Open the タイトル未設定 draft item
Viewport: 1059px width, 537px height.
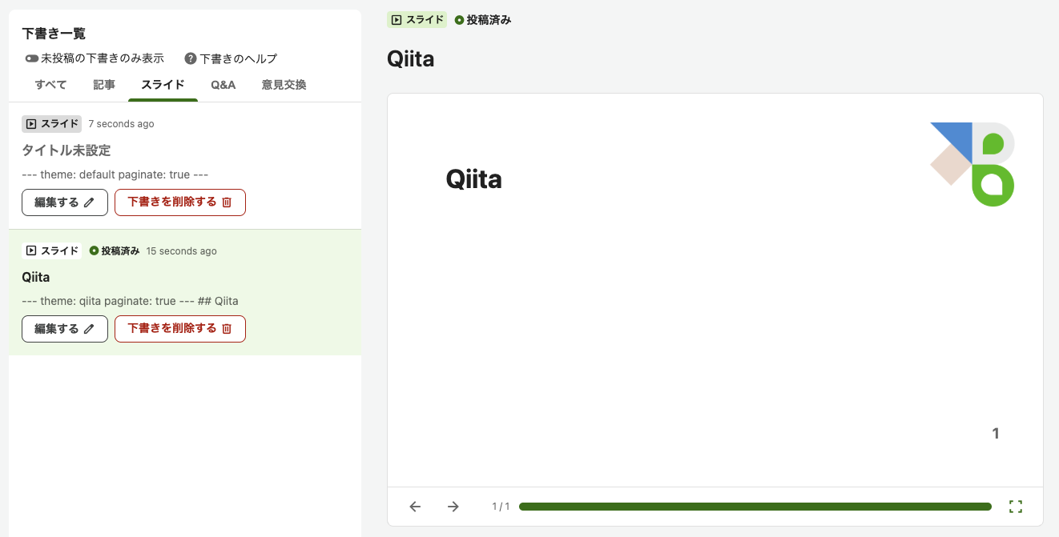click(x=185, y=166)
